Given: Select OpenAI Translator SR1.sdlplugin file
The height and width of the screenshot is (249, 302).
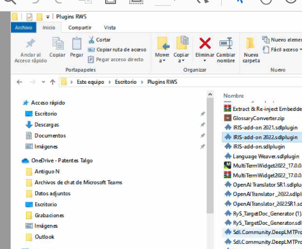Looking at the screenshot, I should pos(263,185).
